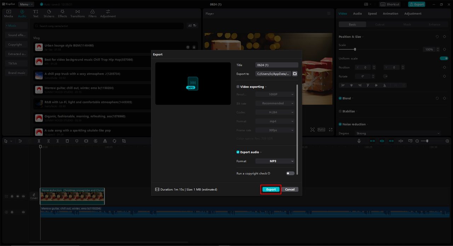Click the timeline zoom slider handle
The width and height of the screenshot is (453, 246).
coord(427,141)
